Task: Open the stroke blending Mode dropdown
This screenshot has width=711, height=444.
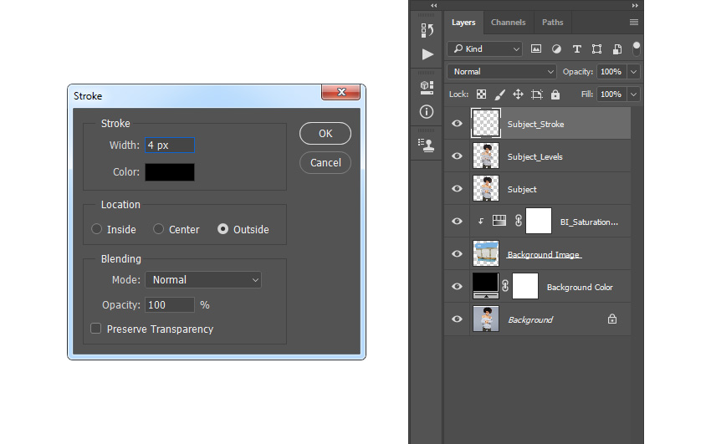Action: click(x=203, y=280)
